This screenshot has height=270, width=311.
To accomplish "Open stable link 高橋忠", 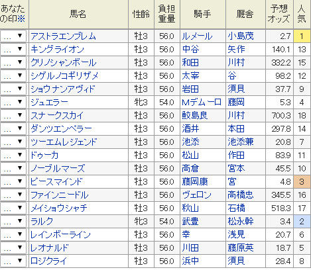I will pyautogui.click(x=241, y=195).
